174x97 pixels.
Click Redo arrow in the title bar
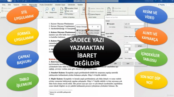23,1
